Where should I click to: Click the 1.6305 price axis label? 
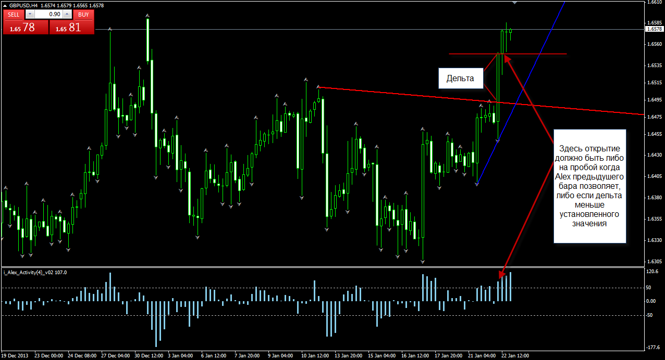654,262
